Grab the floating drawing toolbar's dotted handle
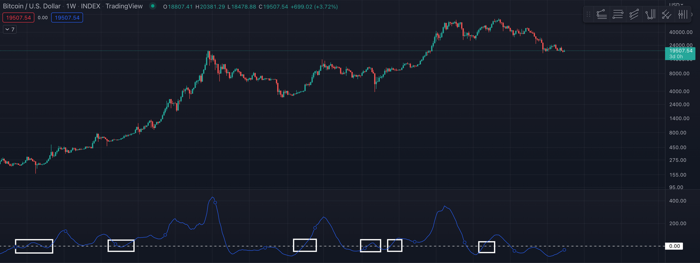Viewport: 700px width, 263px height. point(588,14)
